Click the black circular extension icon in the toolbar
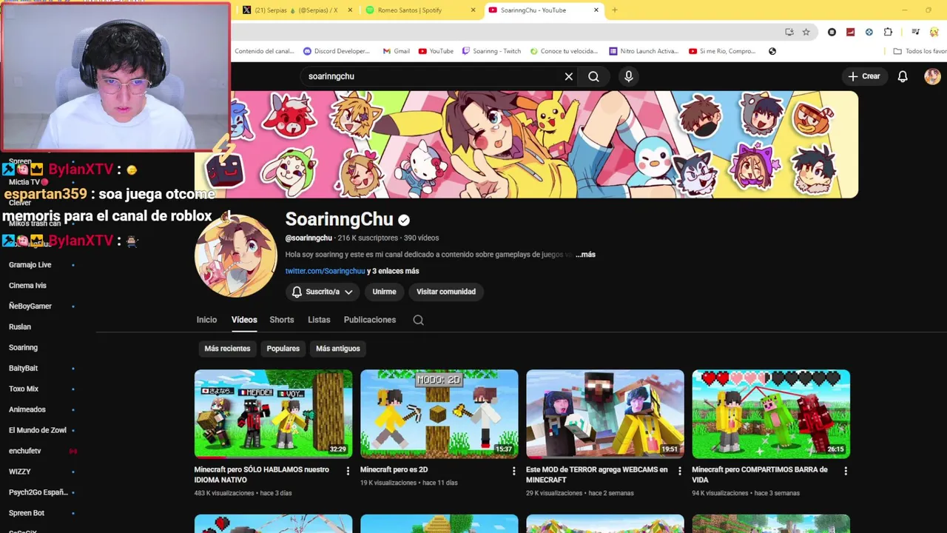 pyautogui.click(x=832, y=32)
